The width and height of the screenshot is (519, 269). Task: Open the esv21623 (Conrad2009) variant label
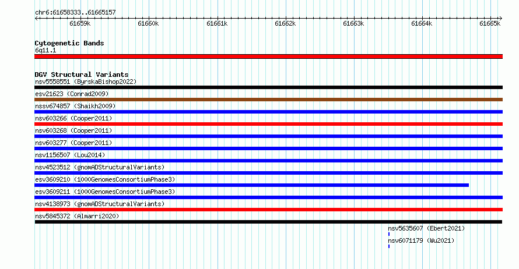tap(72, 94)
